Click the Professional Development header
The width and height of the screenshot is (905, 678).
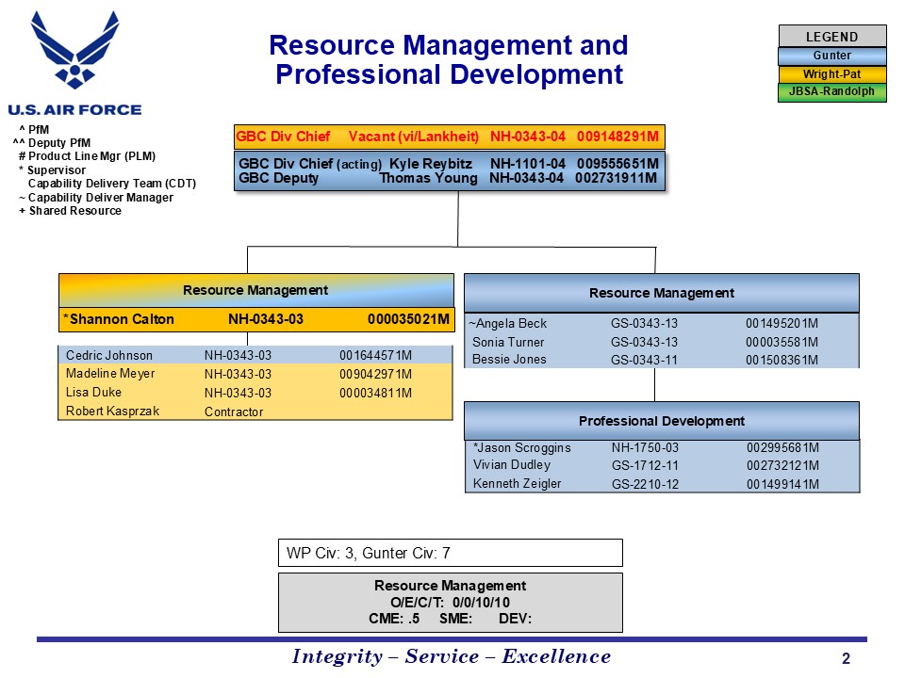pos(661,421)
